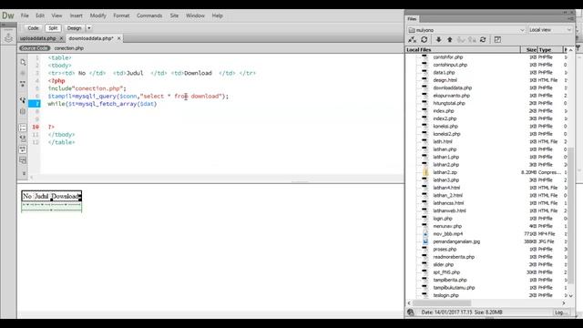
Task: Open the Local view dropdown
Action: pyautogui.click(x=550, y=30)
